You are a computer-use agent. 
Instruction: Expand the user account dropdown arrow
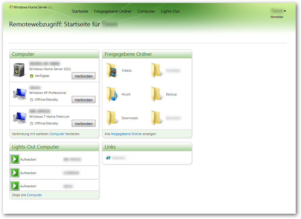285,11
